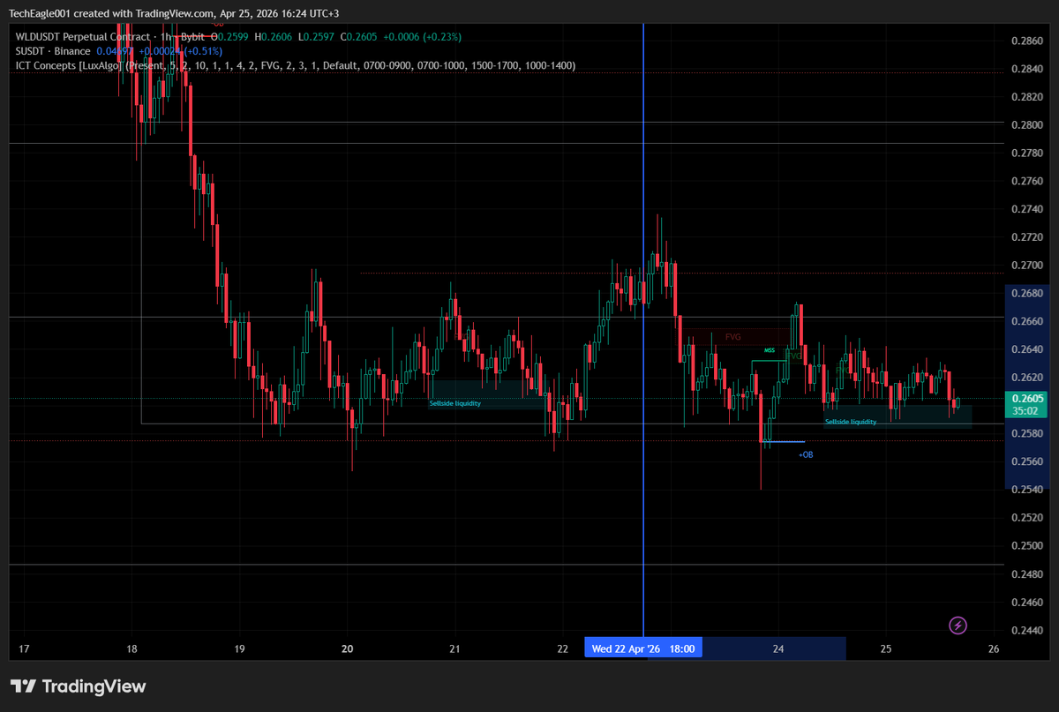Click the 0.2580 price axis label
Image resolution: width=1059 pixels, height=712 pixels.
(x=1029, y=433)
